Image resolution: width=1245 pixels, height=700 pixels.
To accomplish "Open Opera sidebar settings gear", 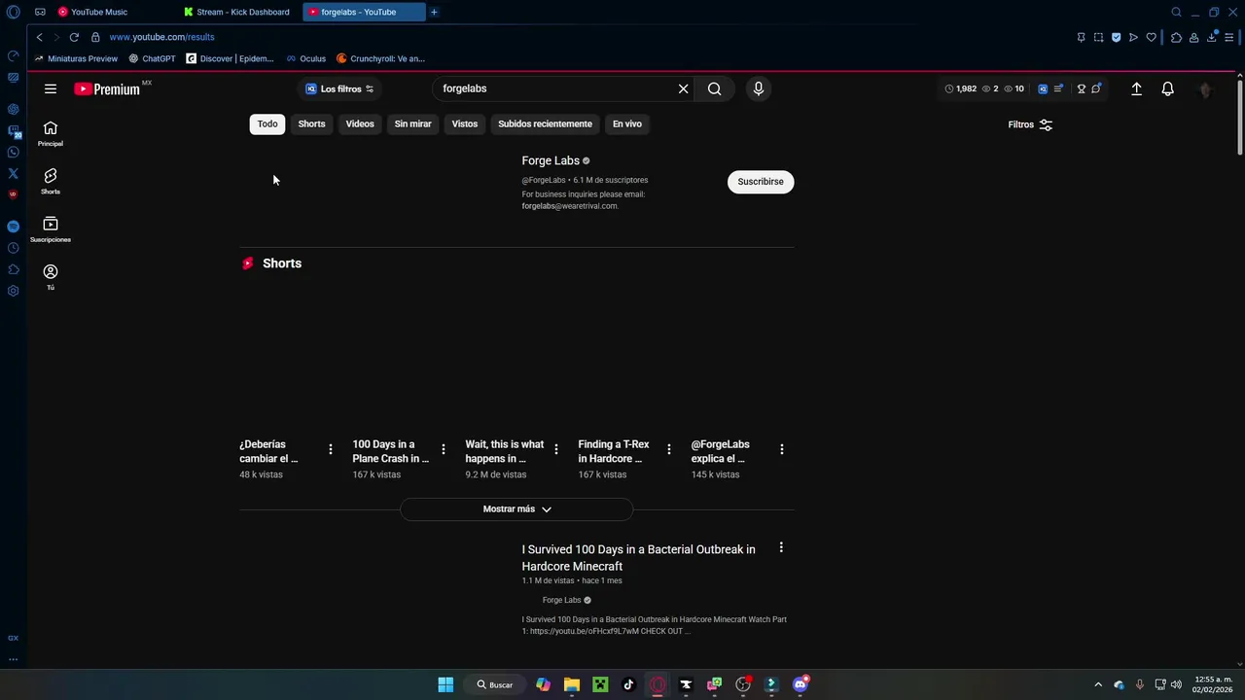I will click(13, 291).
